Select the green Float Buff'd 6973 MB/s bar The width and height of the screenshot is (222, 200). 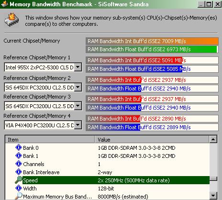point(152,49)
